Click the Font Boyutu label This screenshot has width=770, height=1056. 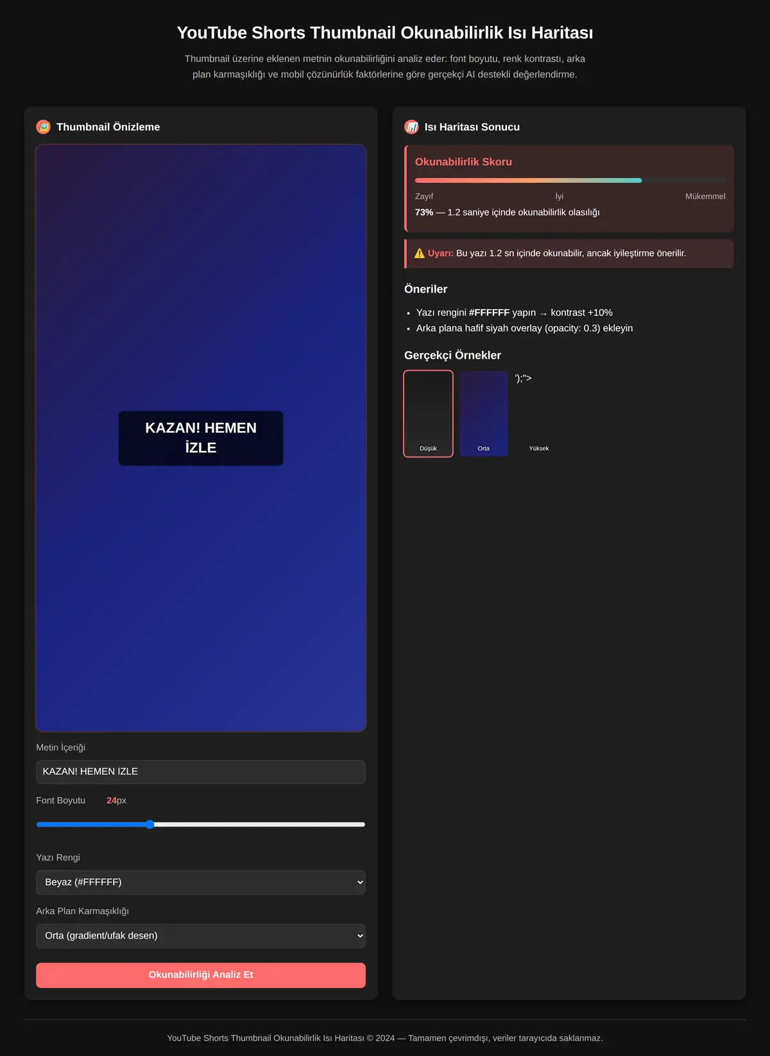pos(61,801)
